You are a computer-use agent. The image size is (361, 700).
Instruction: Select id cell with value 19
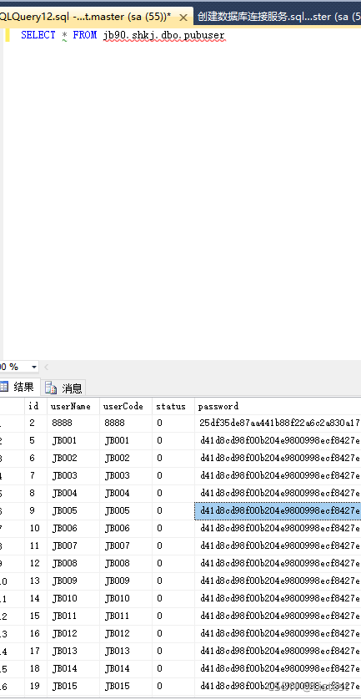coord(36,686)
